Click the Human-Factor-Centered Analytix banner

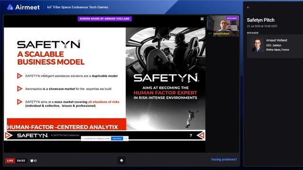[x=66, y=124]
